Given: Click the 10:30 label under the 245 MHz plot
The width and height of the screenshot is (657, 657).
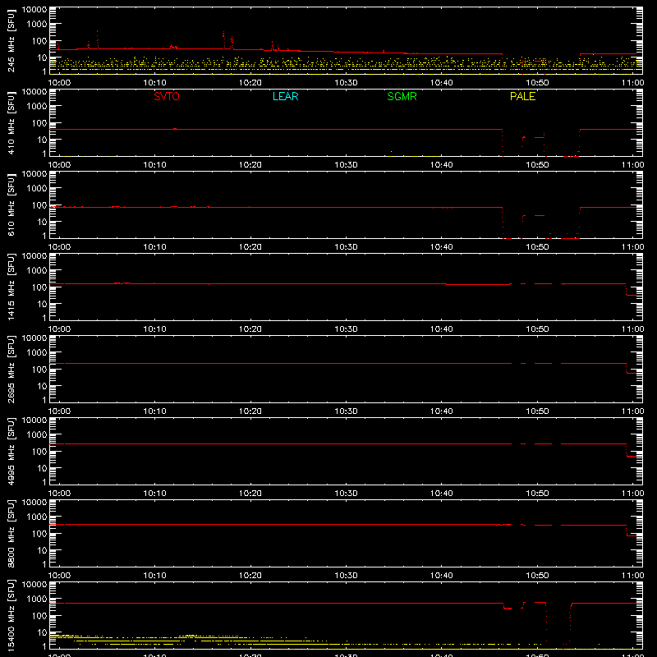Looking at the screenshot, I should click(x=346, y=83).
